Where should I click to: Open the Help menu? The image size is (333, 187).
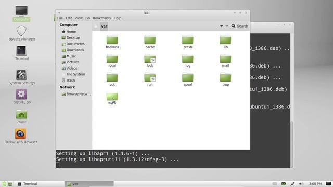click(118, 18)
